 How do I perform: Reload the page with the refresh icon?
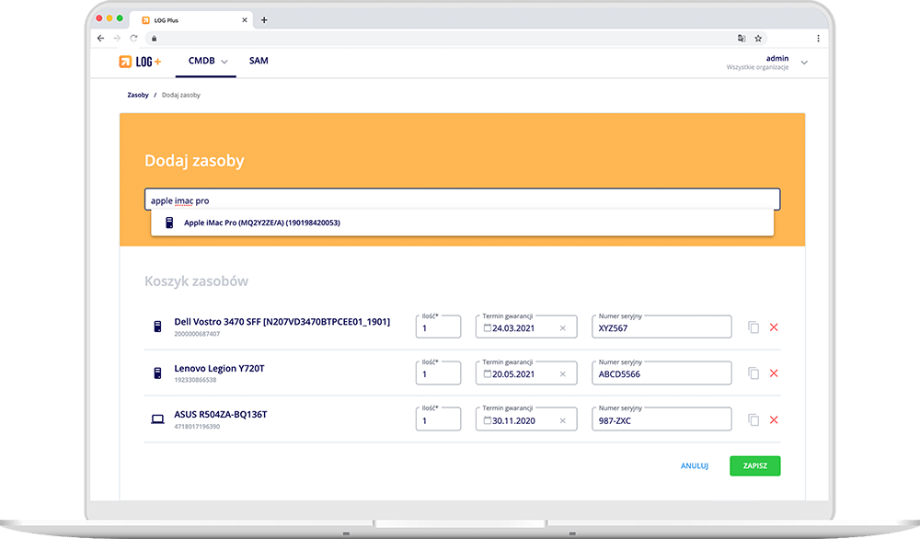(133, 38)
